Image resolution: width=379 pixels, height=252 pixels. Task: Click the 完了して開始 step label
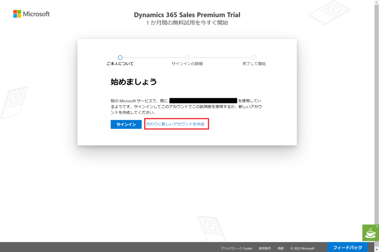pyautogui.click(x=254, y=64)
